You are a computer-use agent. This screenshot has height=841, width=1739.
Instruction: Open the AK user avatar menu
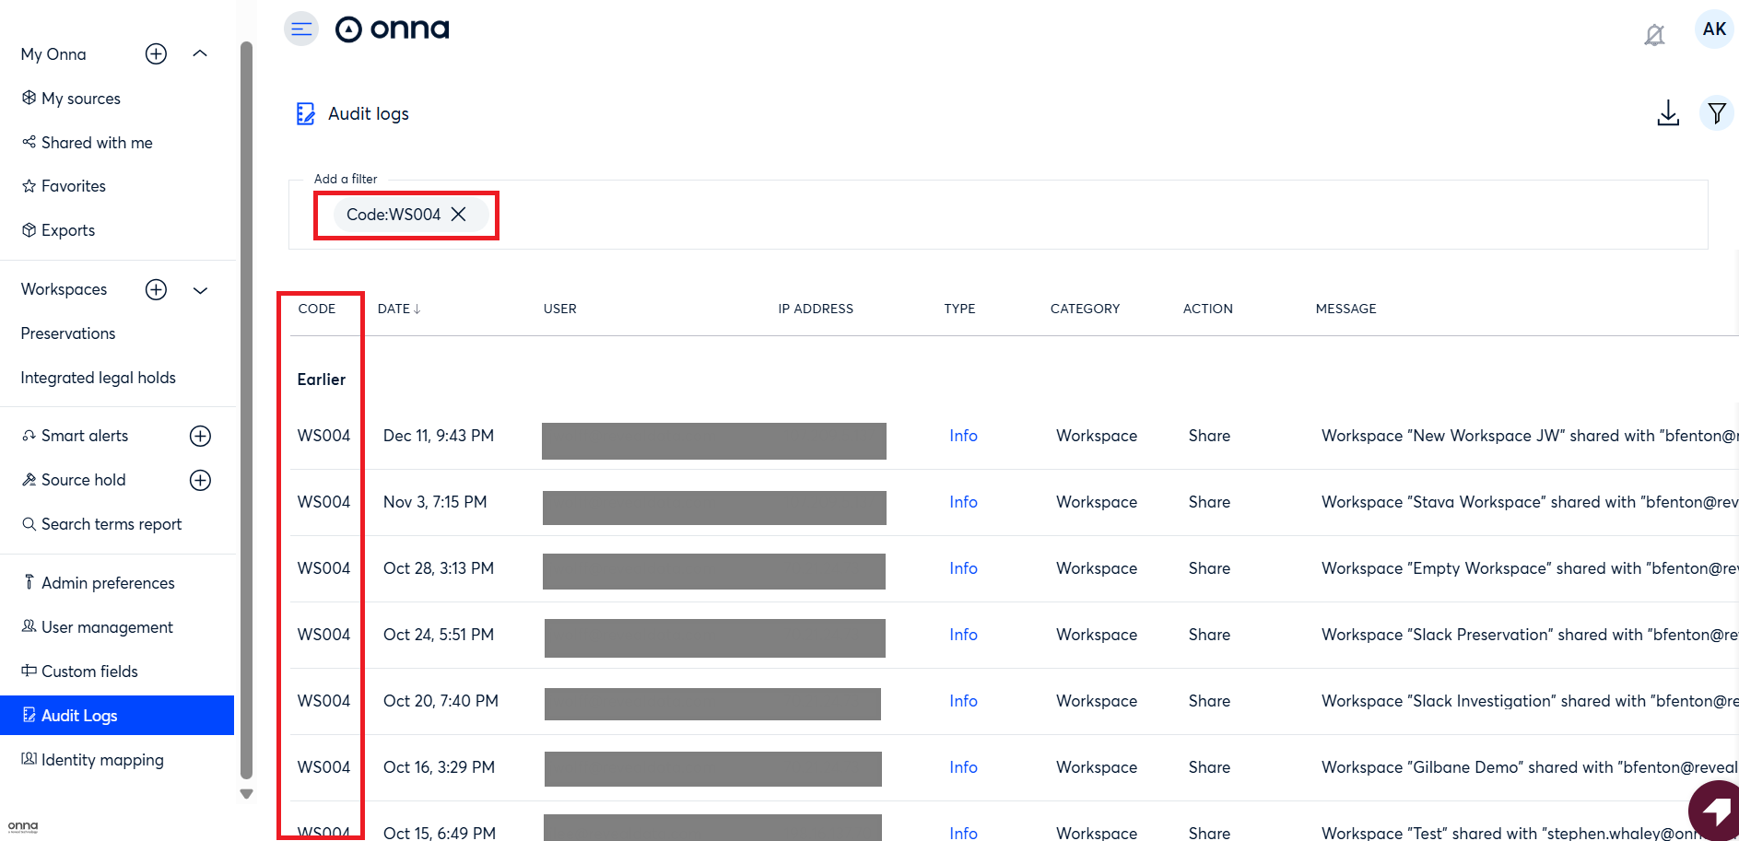pos(1713,29)
